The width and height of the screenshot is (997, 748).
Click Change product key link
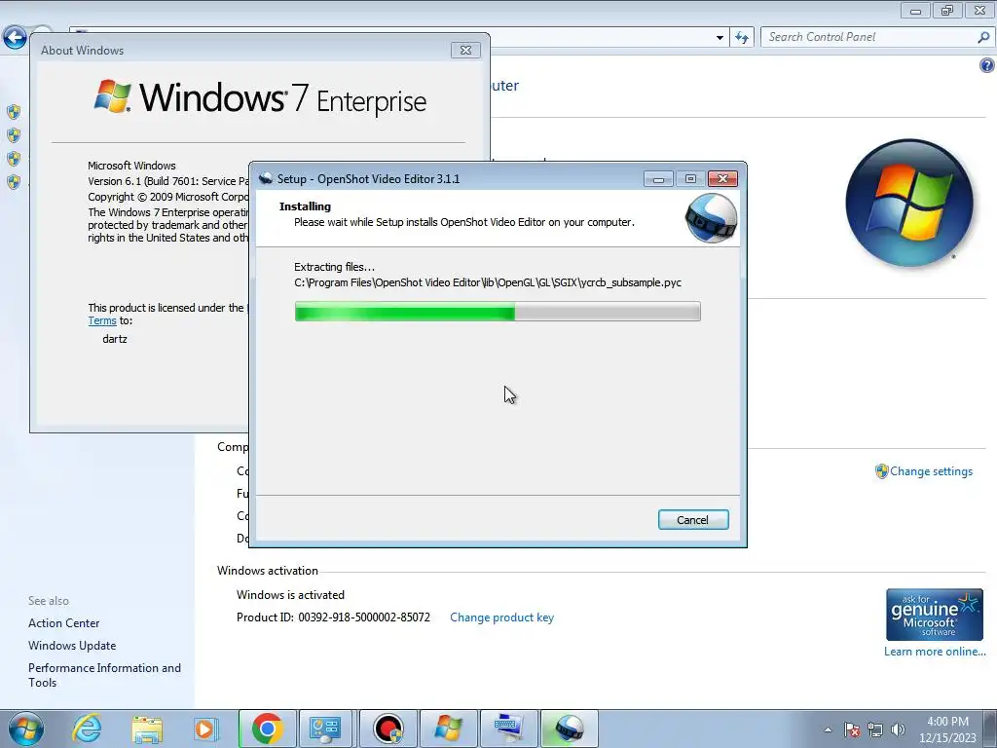point(501,617)
